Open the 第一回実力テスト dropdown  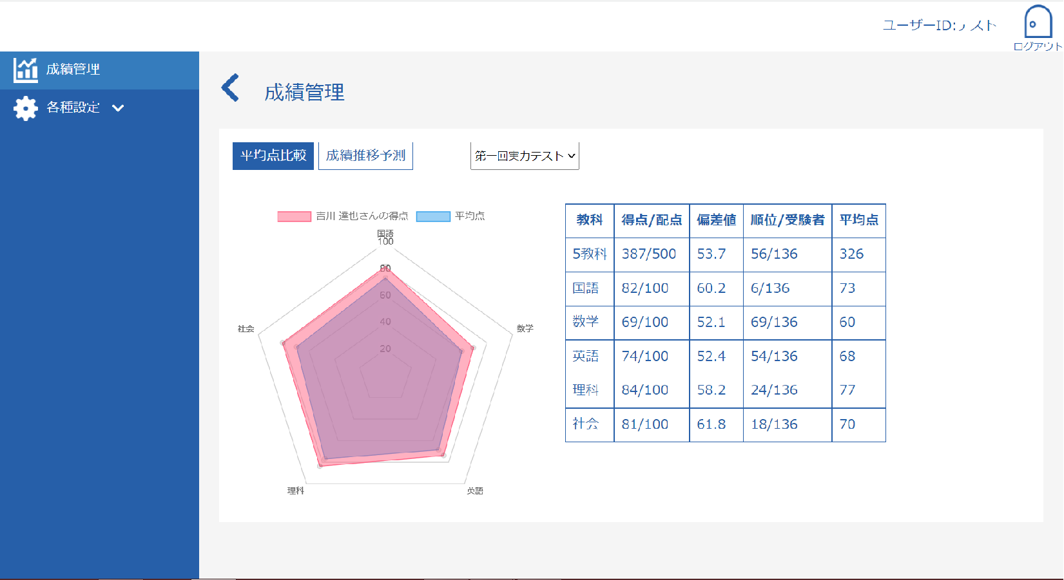(525, 156)
